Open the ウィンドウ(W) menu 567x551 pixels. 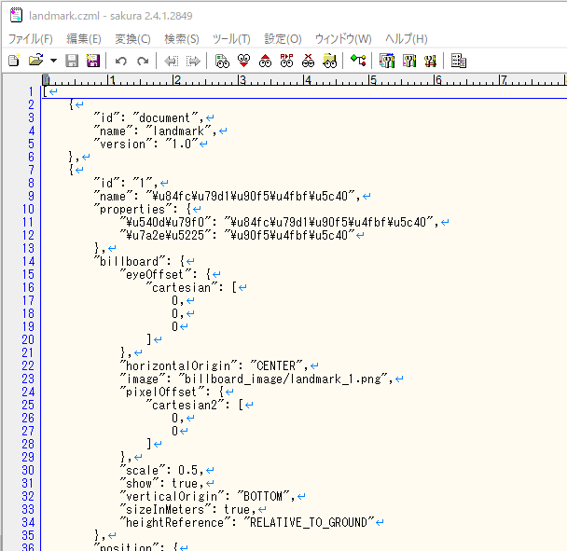click(x=342, y=39)
